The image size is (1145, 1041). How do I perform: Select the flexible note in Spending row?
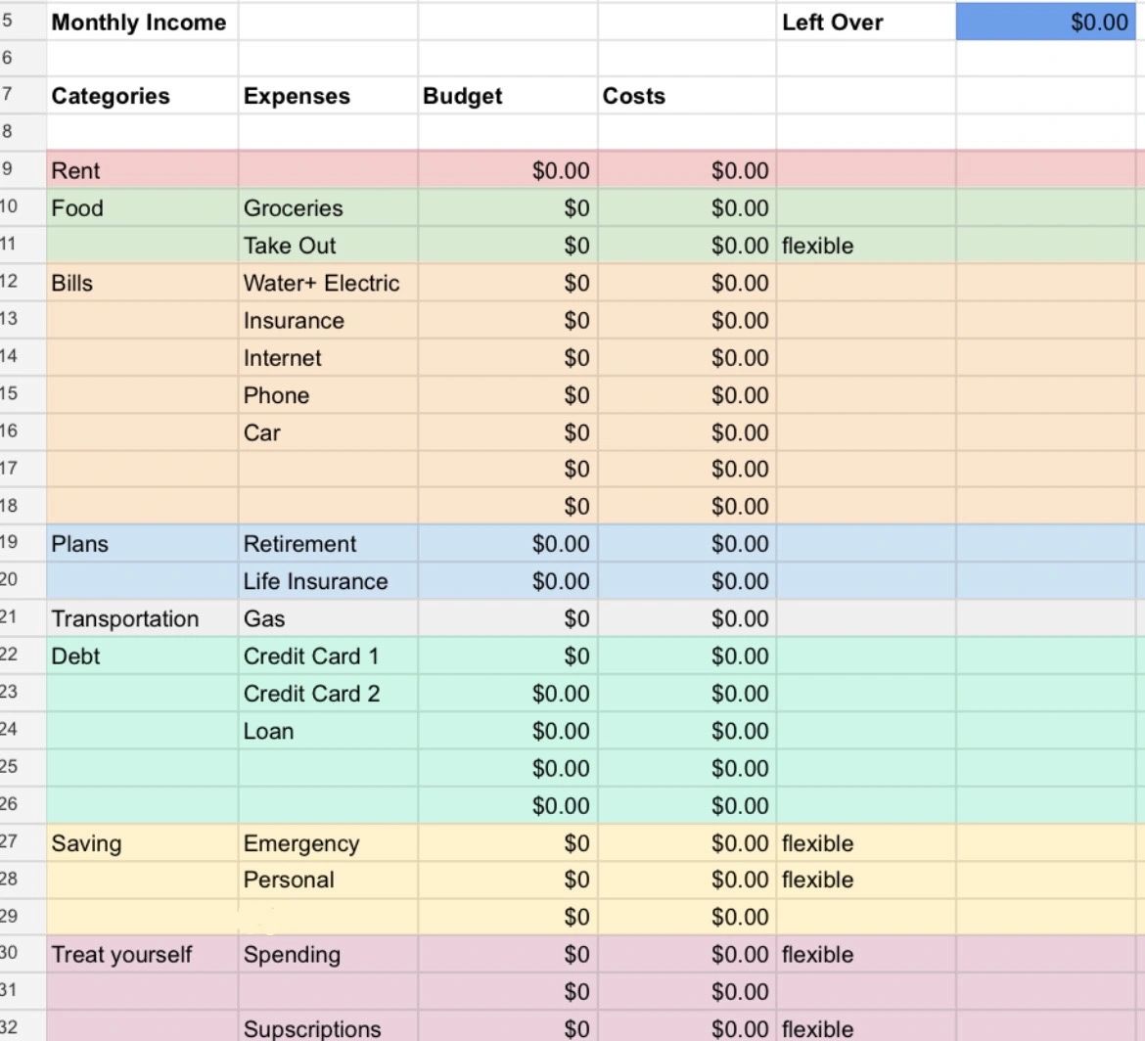click(866, 954)
